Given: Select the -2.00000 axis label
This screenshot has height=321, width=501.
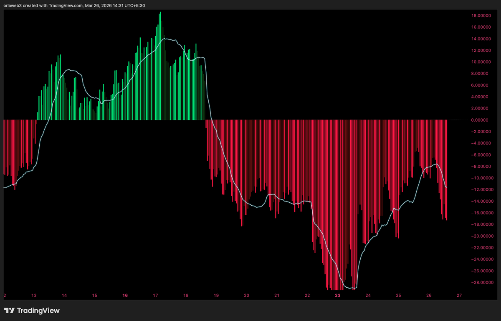Looking at the screenshot, I should 481,132.
